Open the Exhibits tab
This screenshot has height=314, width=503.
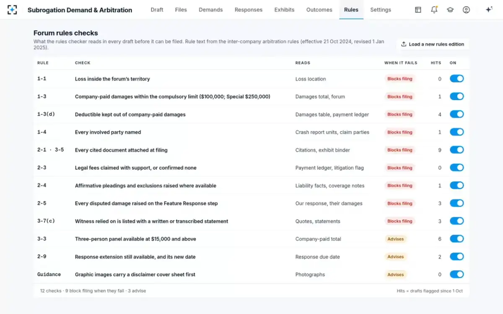(284, 10)
